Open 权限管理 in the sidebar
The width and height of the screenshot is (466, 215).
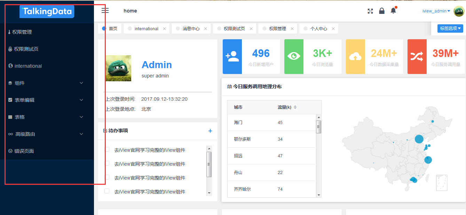tap(47, 32)
